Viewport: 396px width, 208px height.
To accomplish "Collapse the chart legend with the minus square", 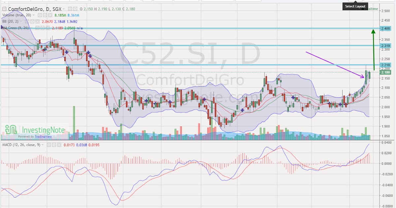I will pos(4,9).
